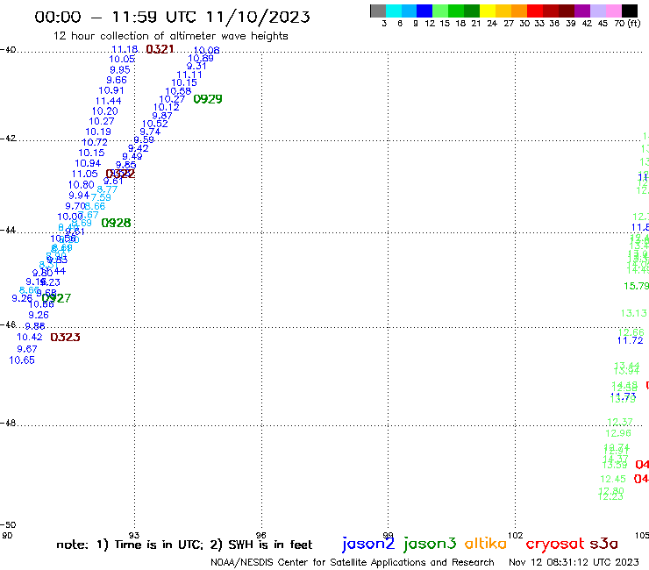This screenshot has width=649, height=570.
Task: Click the wave height value '9.74'
Action: pyautogui.click(x=150, y=132)
